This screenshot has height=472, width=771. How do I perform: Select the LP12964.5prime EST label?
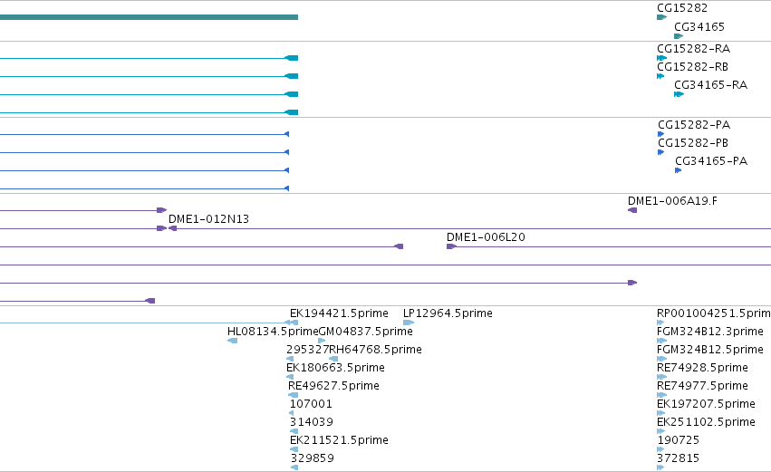tap(448, 313)
